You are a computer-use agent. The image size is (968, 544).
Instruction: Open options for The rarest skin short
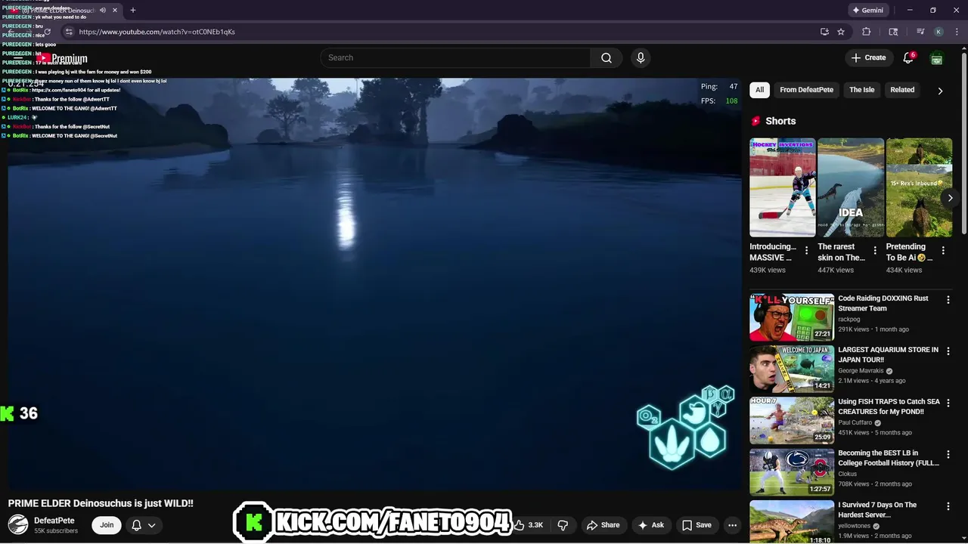[875, 250]
